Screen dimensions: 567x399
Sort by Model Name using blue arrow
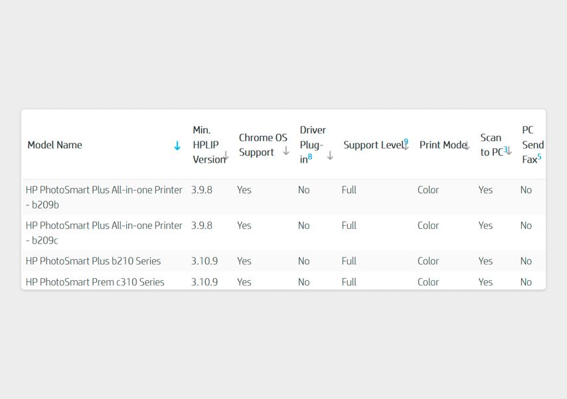(177, 145)
